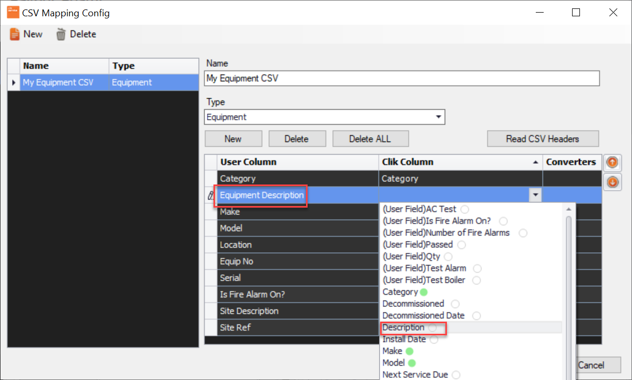
Task: Maximize the CSV Mapping Config window
Action: point(576,13)
